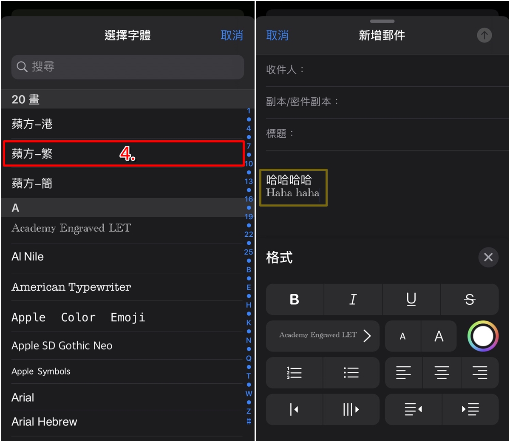Toggle underline text formatting
This screenshot has width=510, height=442.
[x=411, y=300]
